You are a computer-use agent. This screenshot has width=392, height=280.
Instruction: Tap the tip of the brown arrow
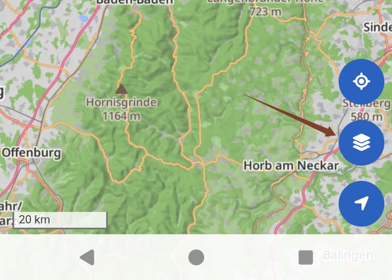point(334,134)
